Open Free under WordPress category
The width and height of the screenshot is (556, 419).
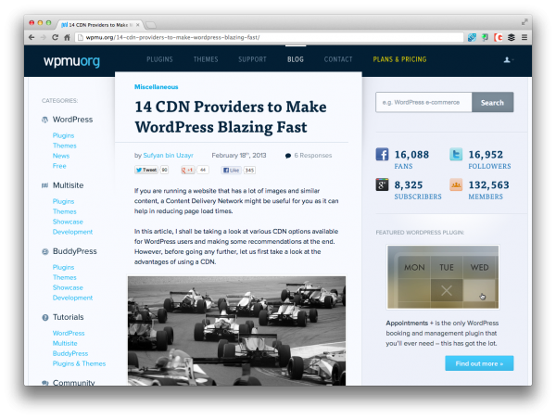(59, 166)
